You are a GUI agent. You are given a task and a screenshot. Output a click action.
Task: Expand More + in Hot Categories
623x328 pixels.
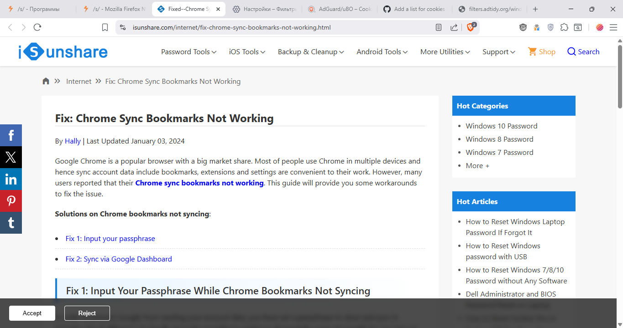click(477, 166)
